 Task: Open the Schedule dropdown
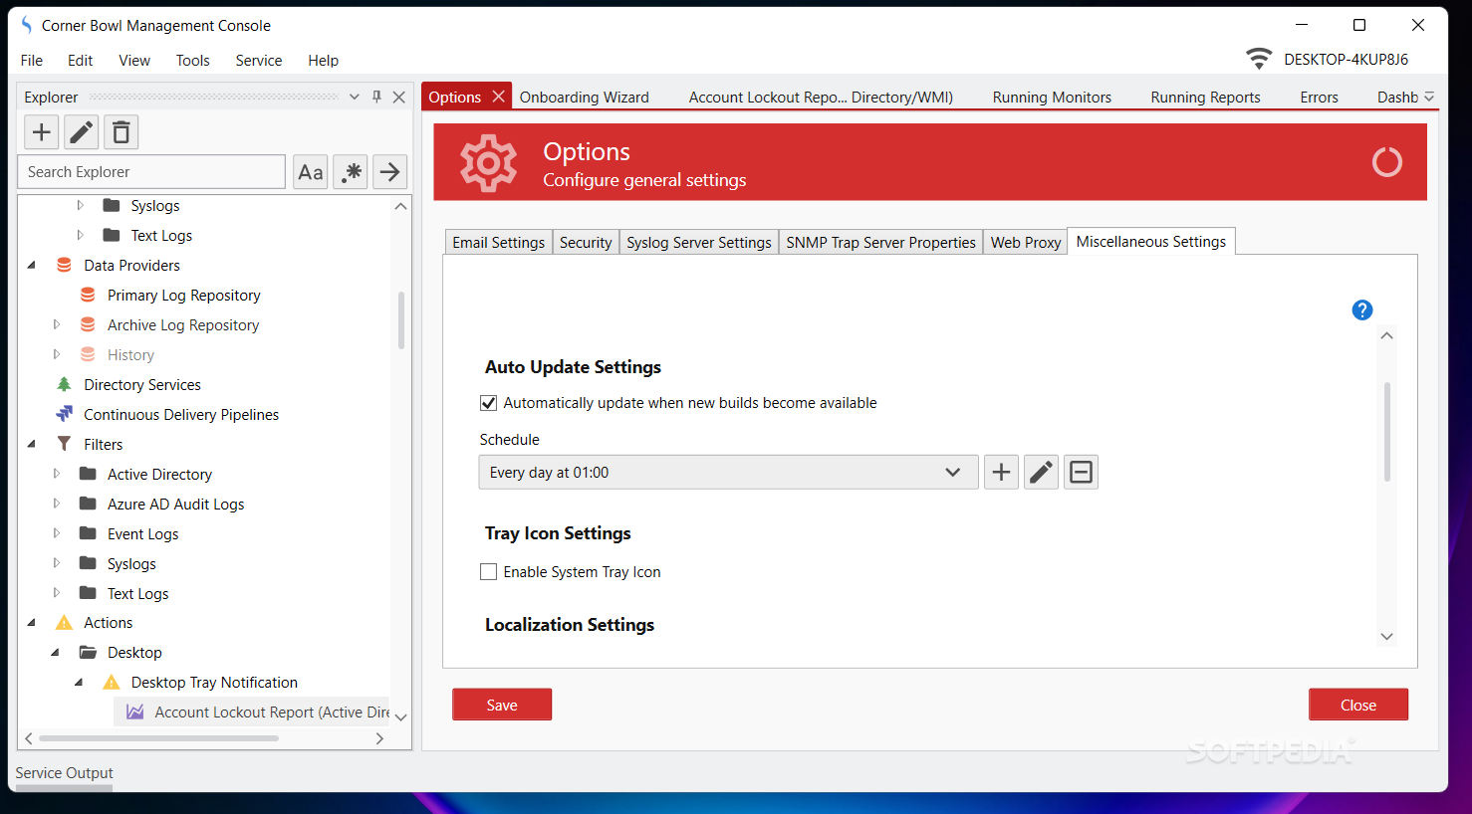(728, 473)
